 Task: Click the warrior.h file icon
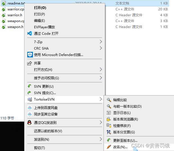pyautogui.click(x=4, y=15)
